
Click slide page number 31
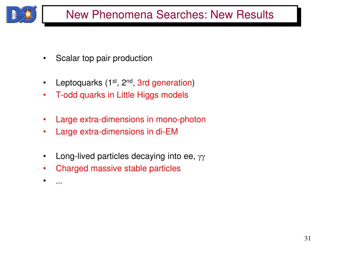point(307,238)
